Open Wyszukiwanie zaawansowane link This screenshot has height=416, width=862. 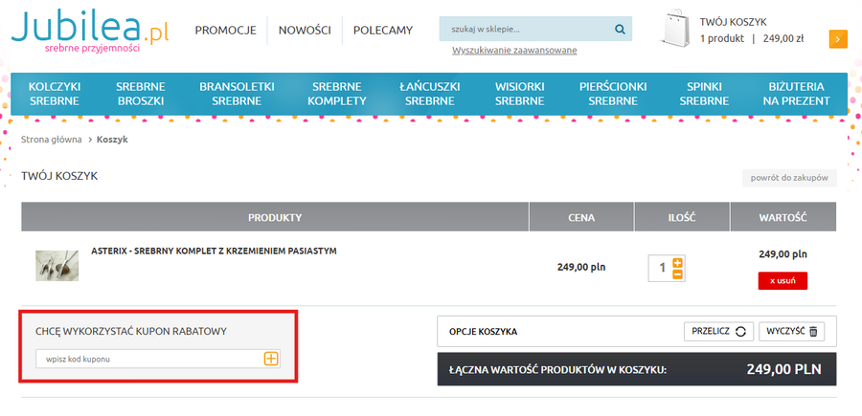tap(514, 50)
